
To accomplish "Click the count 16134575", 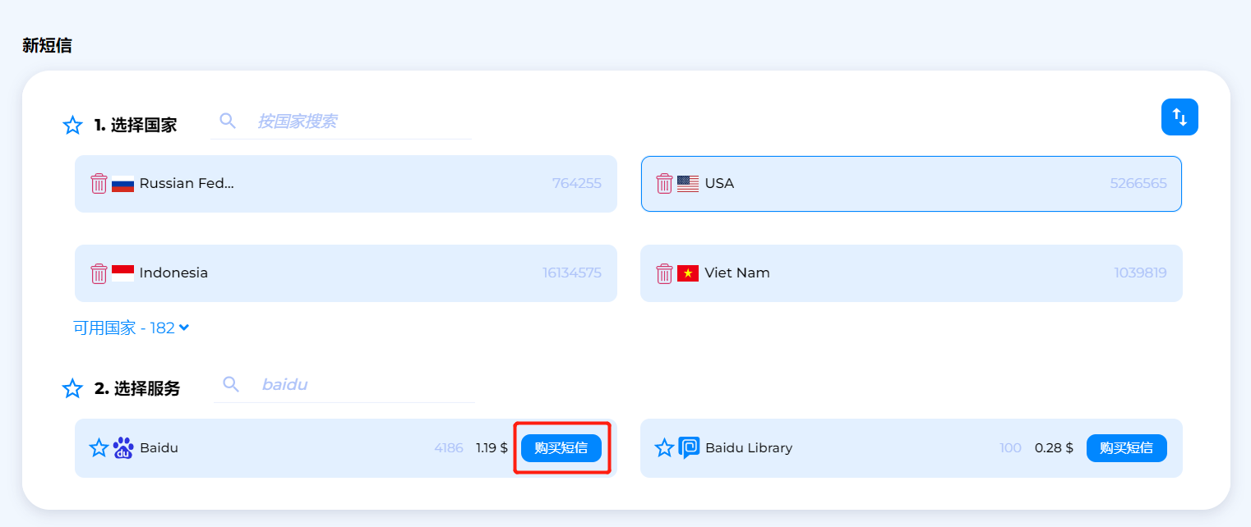I will [572, 273].
